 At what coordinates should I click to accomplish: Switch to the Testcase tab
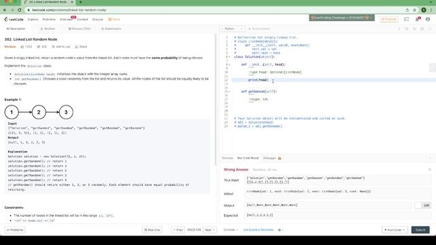227,158
